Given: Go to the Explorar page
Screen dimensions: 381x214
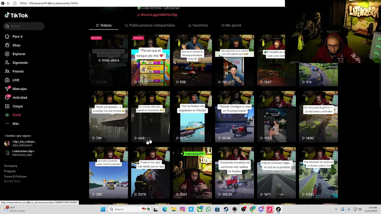Looking at the screenshot, I should click(x=15, y=54).
